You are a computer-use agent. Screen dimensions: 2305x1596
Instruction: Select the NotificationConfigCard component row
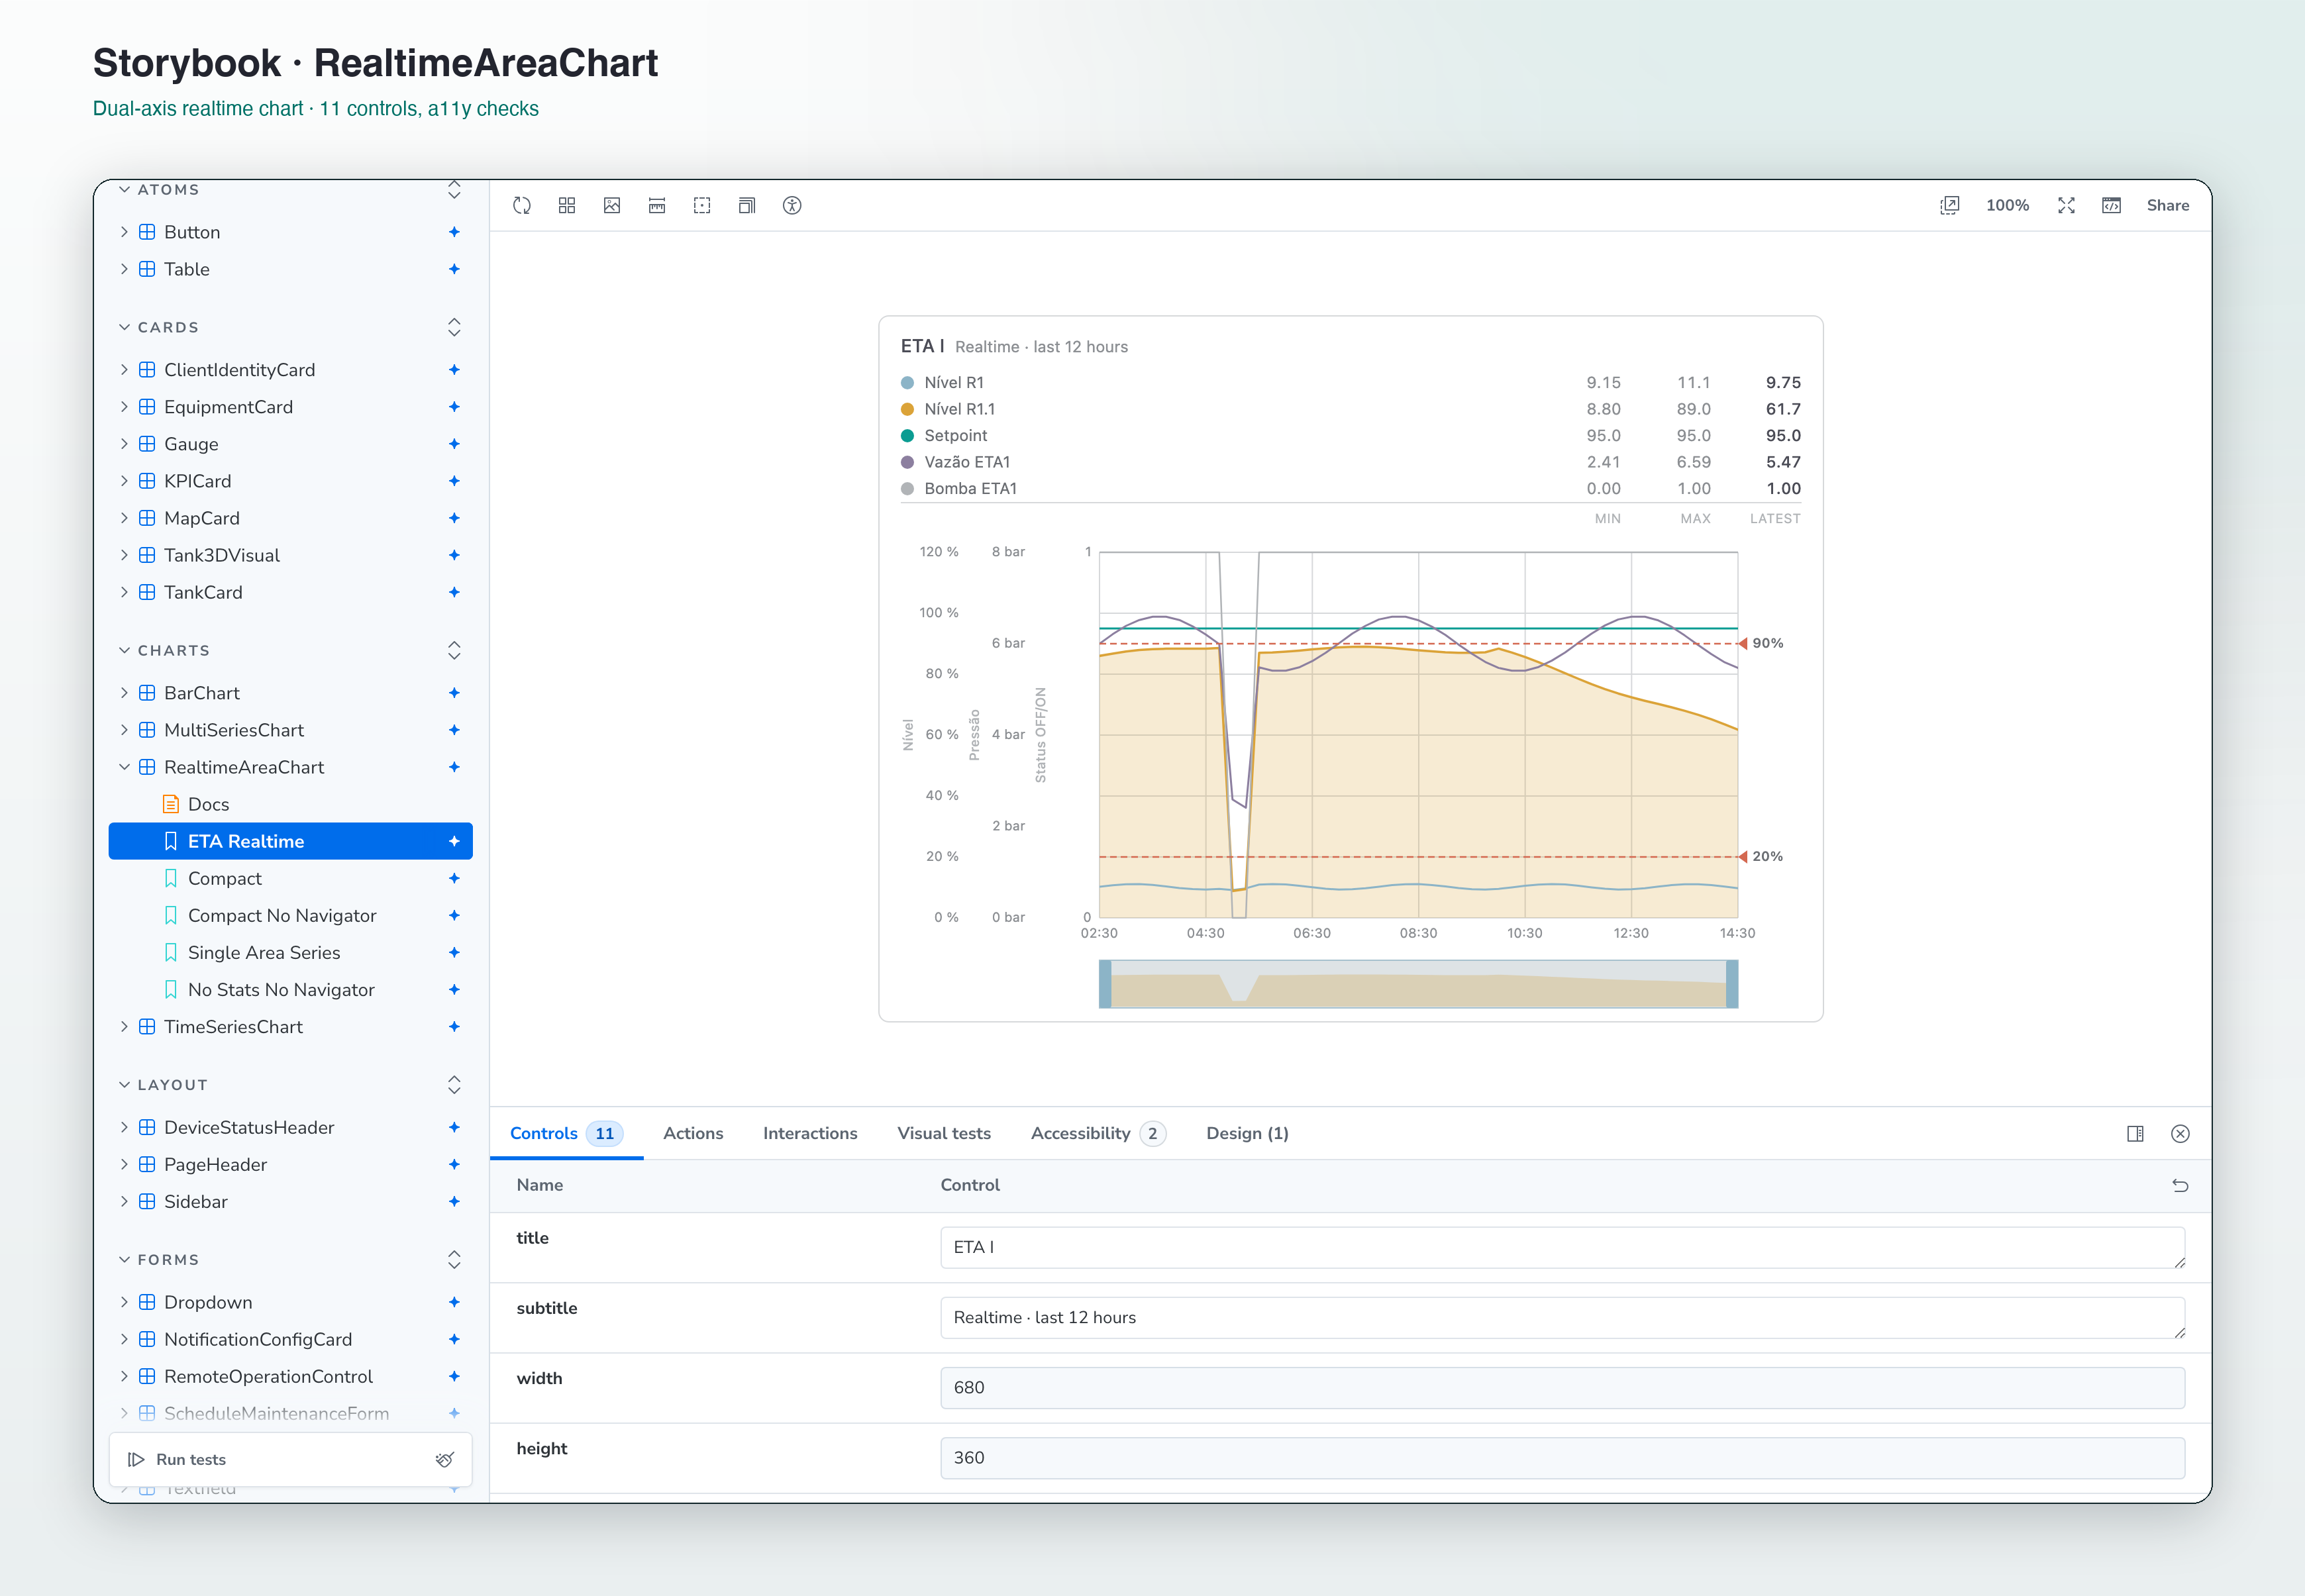coord(290,1339)
